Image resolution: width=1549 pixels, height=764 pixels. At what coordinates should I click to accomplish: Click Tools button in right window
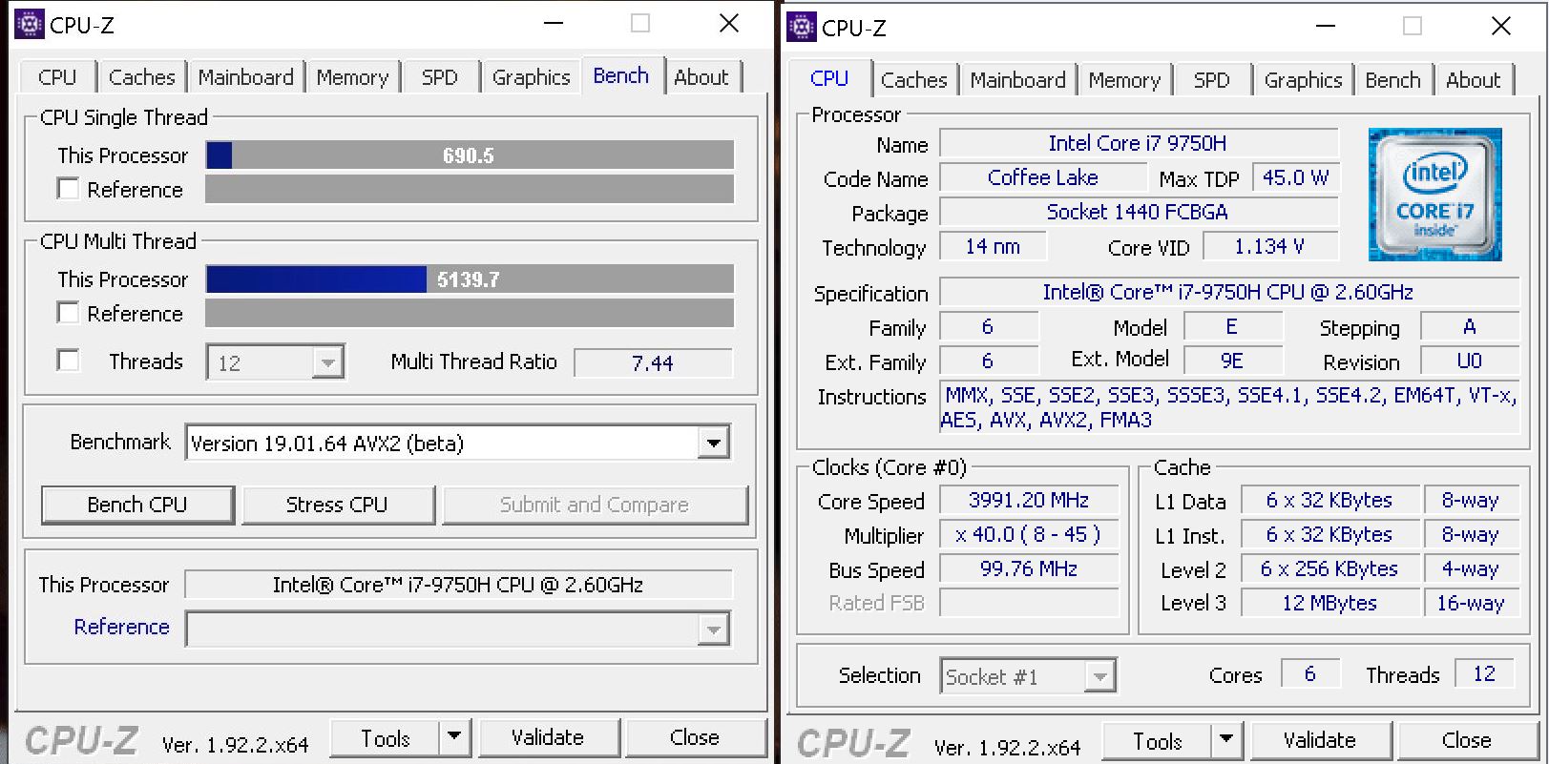tap(1158, 740)
